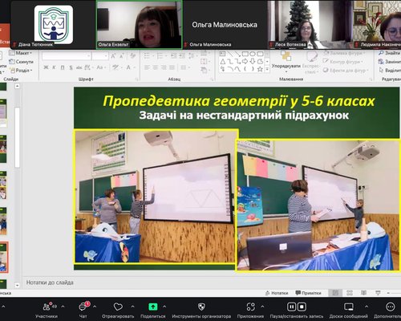
Task: Pause the recording in Zoom toolbar
Action: [x=291, y=307]
